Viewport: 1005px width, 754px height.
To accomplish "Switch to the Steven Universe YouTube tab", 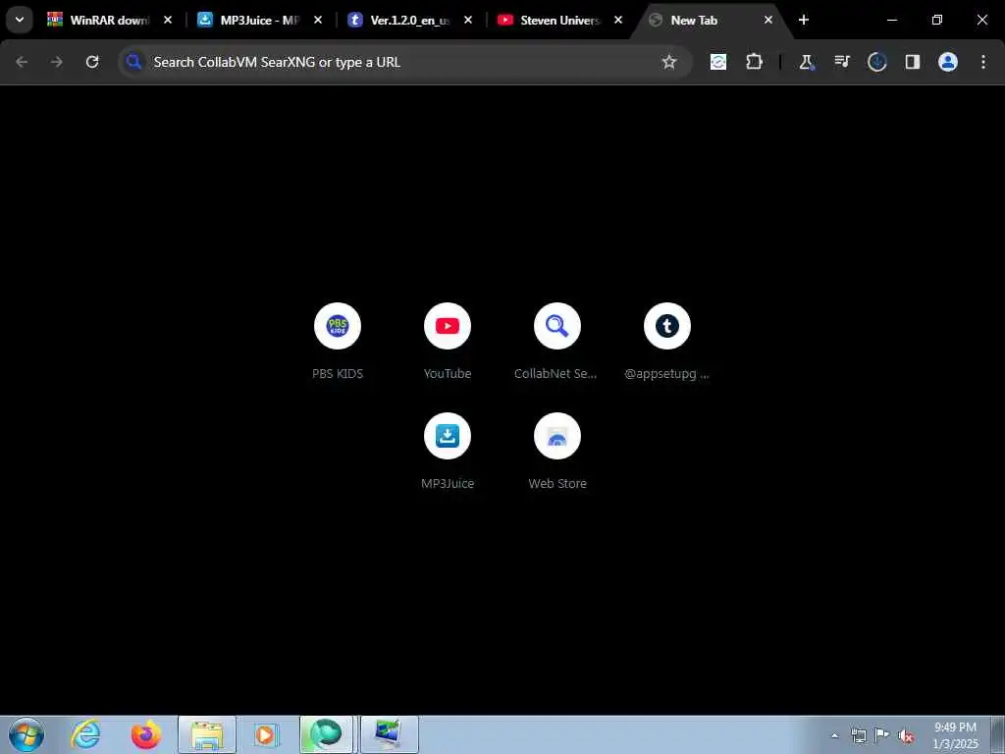I will 559,20.
